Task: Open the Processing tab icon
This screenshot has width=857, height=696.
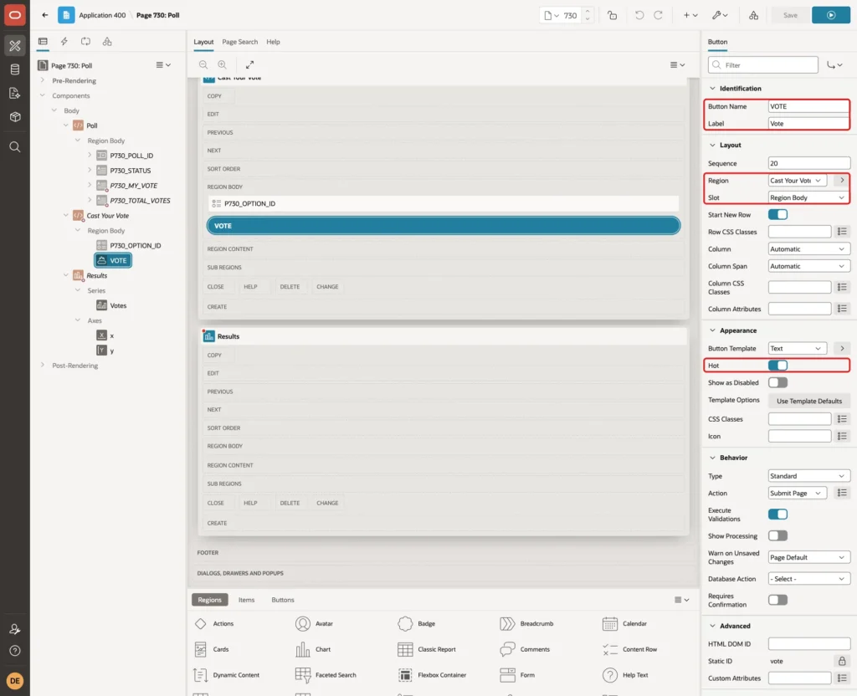Action: point(86,42)
